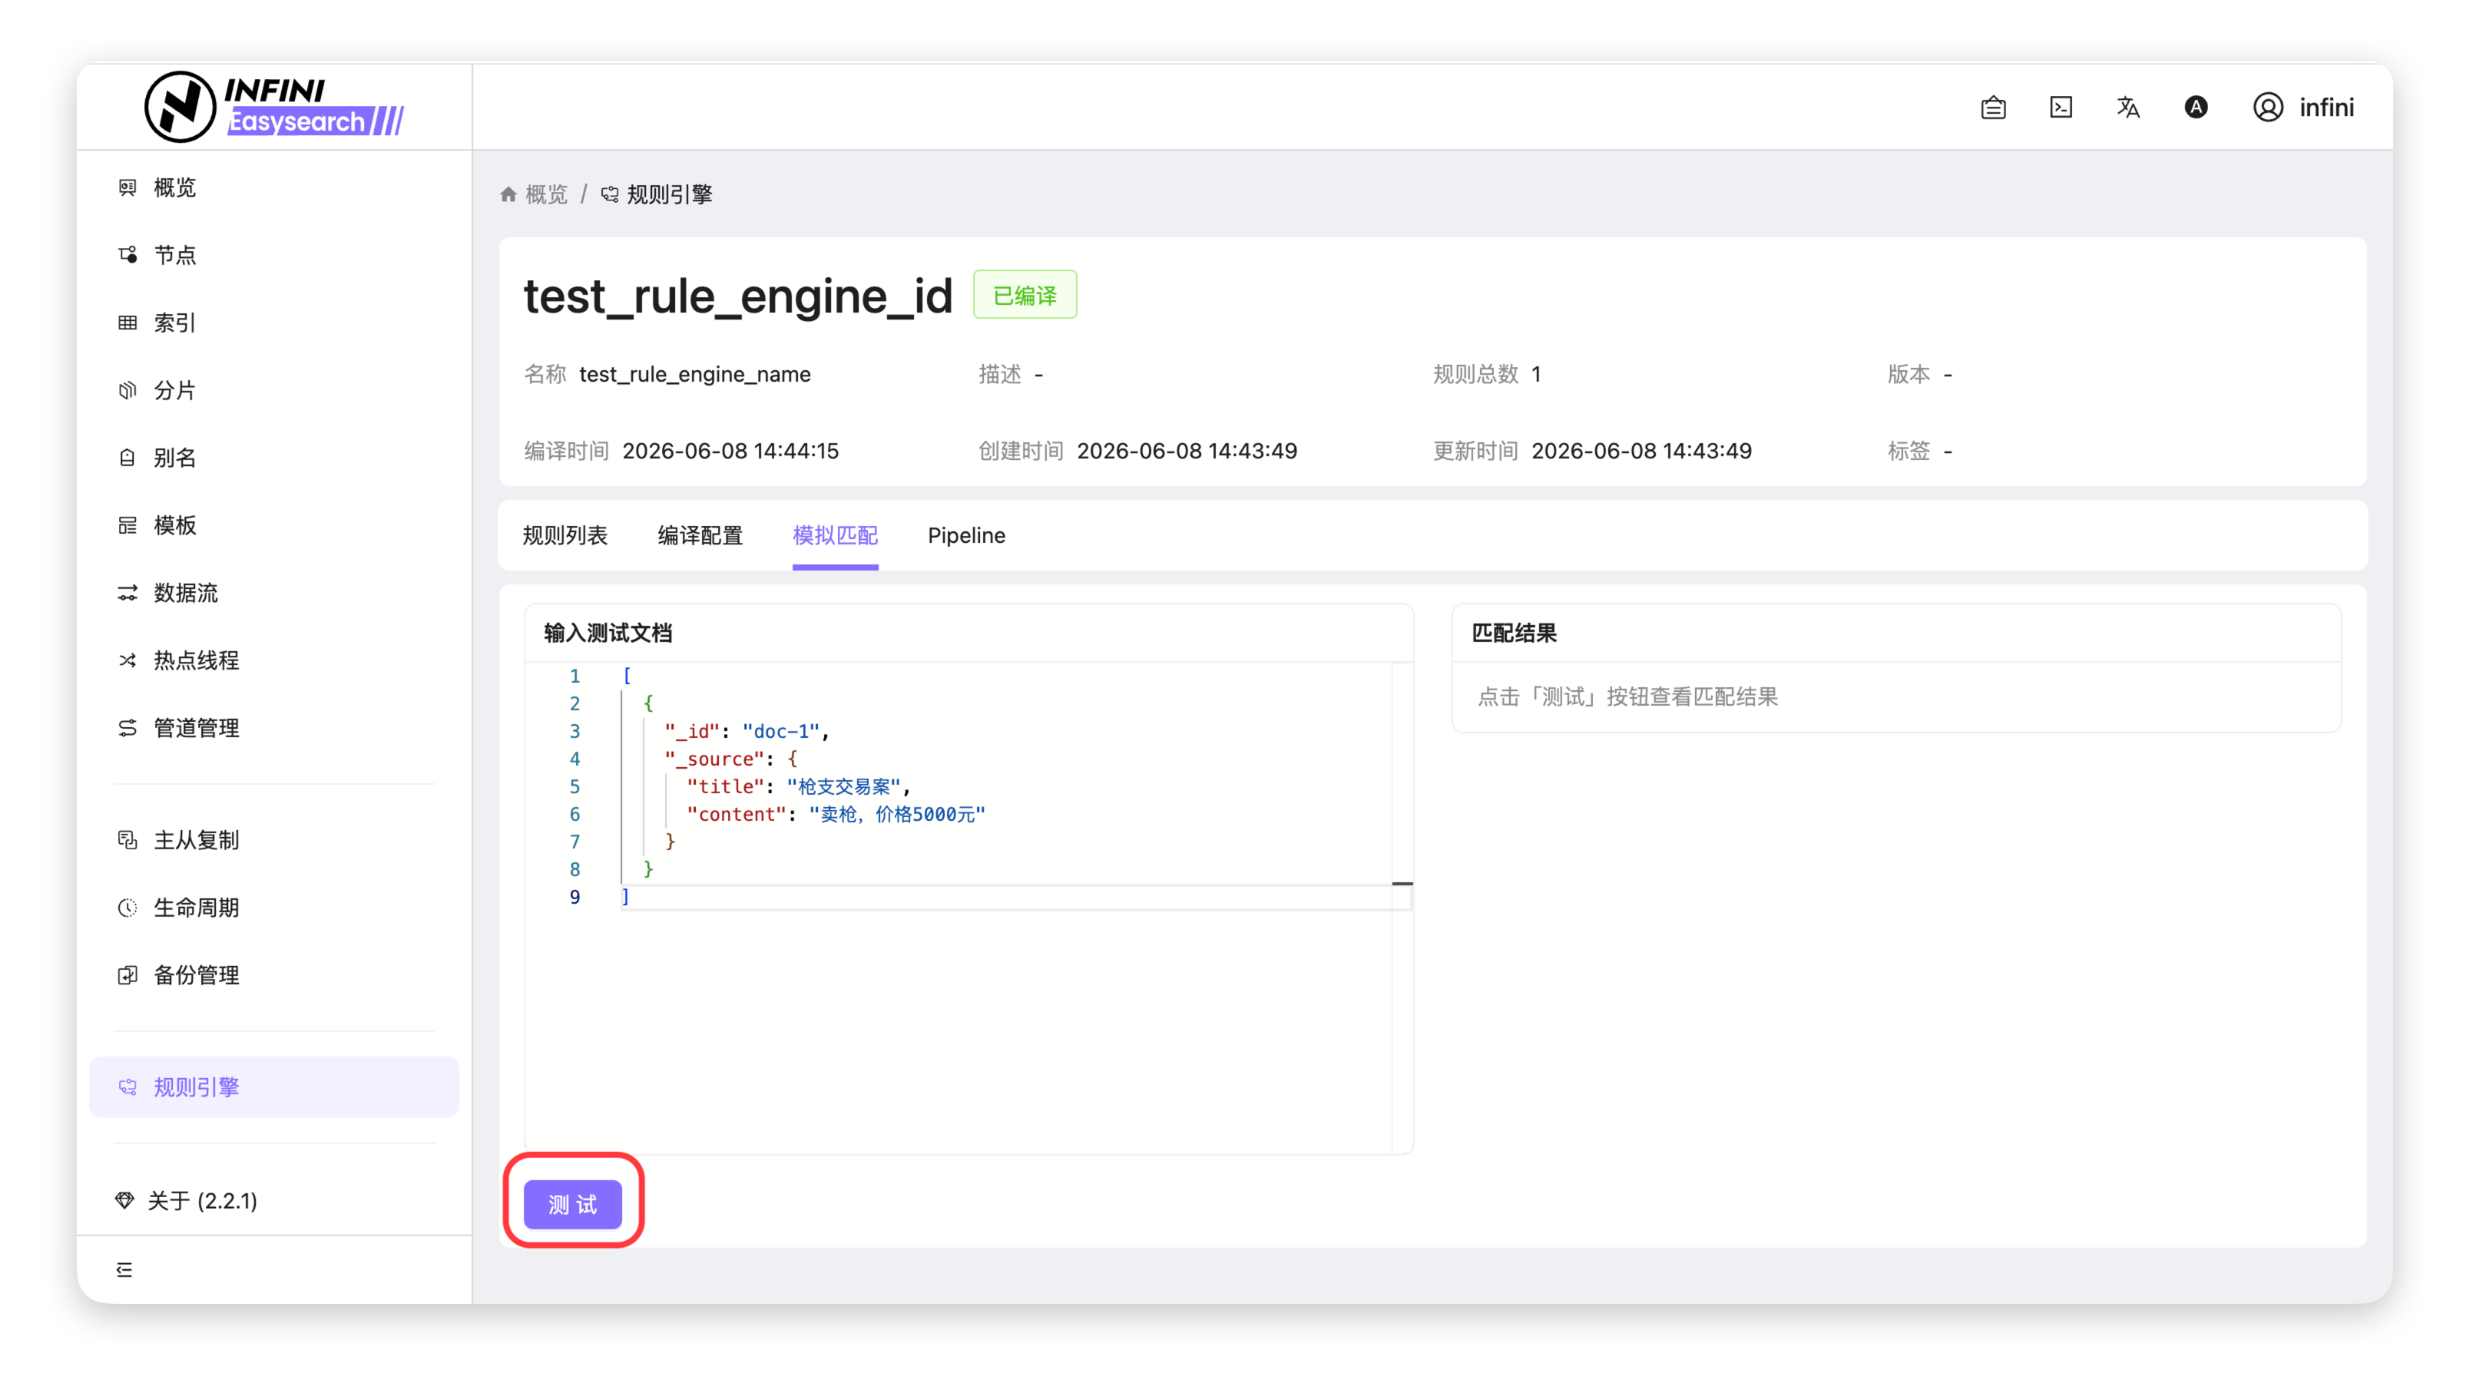Image resolution: width=2470 pixels, height=1396 pixels.
Task: Click the circled A theme icon
Action: pyautogui.click(x=2196, y=108)
